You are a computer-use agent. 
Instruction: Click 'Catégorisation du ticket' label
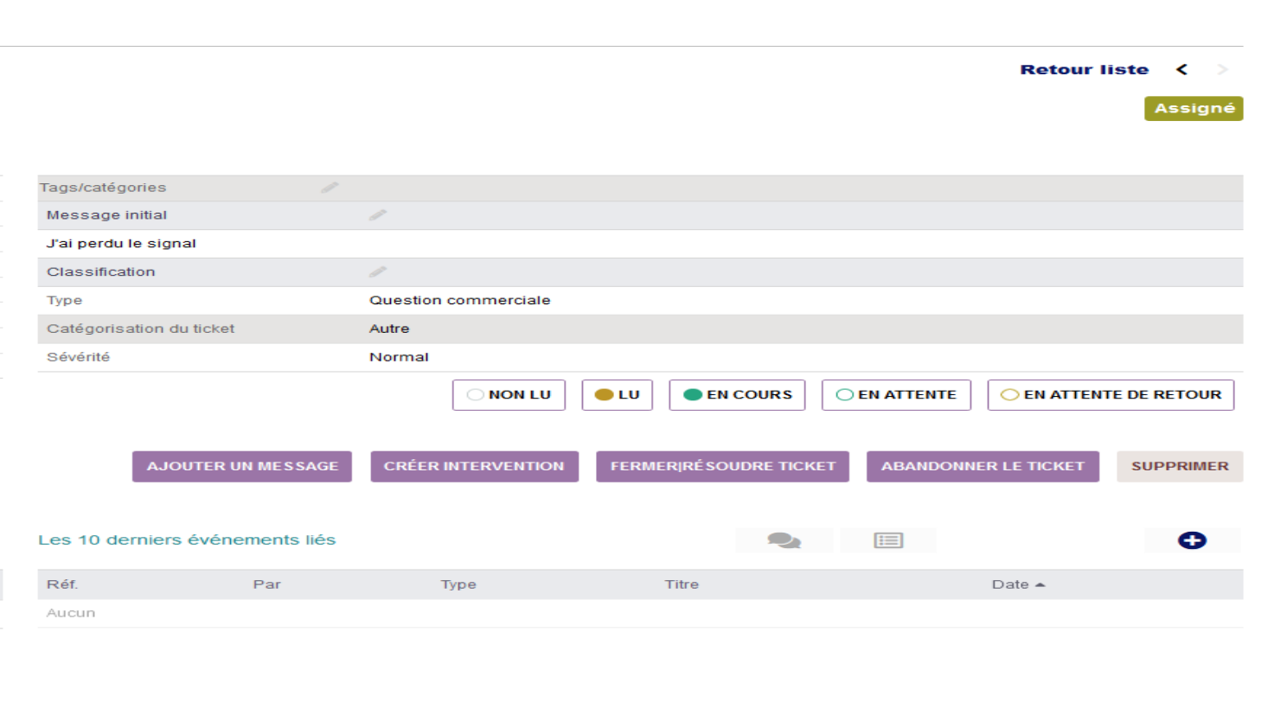tap(140, 329)
